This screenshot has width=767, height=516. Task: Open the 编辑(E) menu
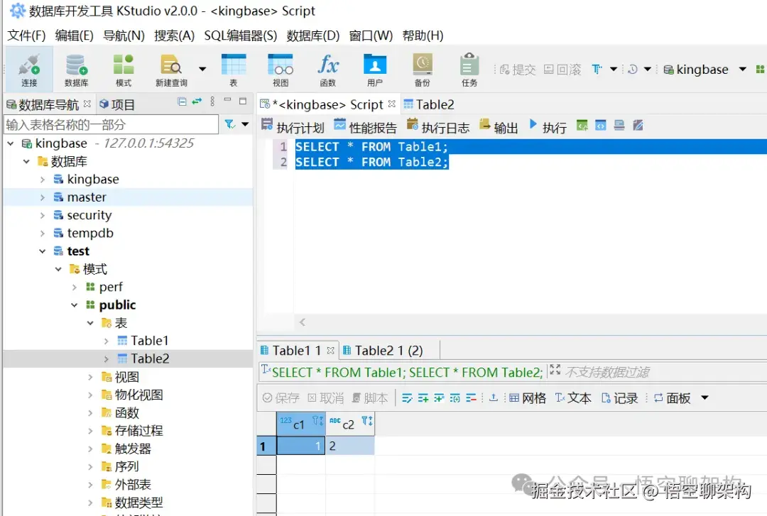[74, 35]
